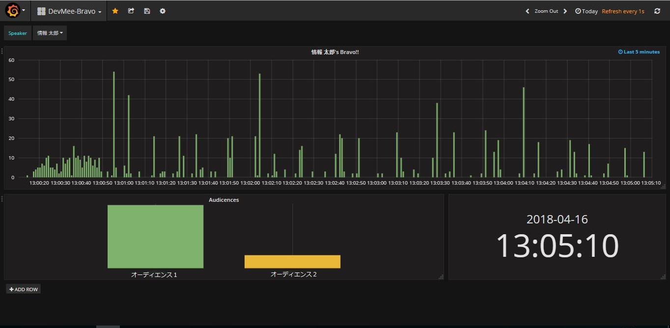This screenshot has height=328, width=670.
Task: Open dashboard settings gear icon
Action: [163, 11]
